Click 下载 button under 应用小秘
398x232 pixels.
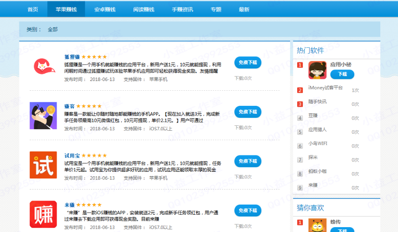pyautogui.click(x=342, y=74)
